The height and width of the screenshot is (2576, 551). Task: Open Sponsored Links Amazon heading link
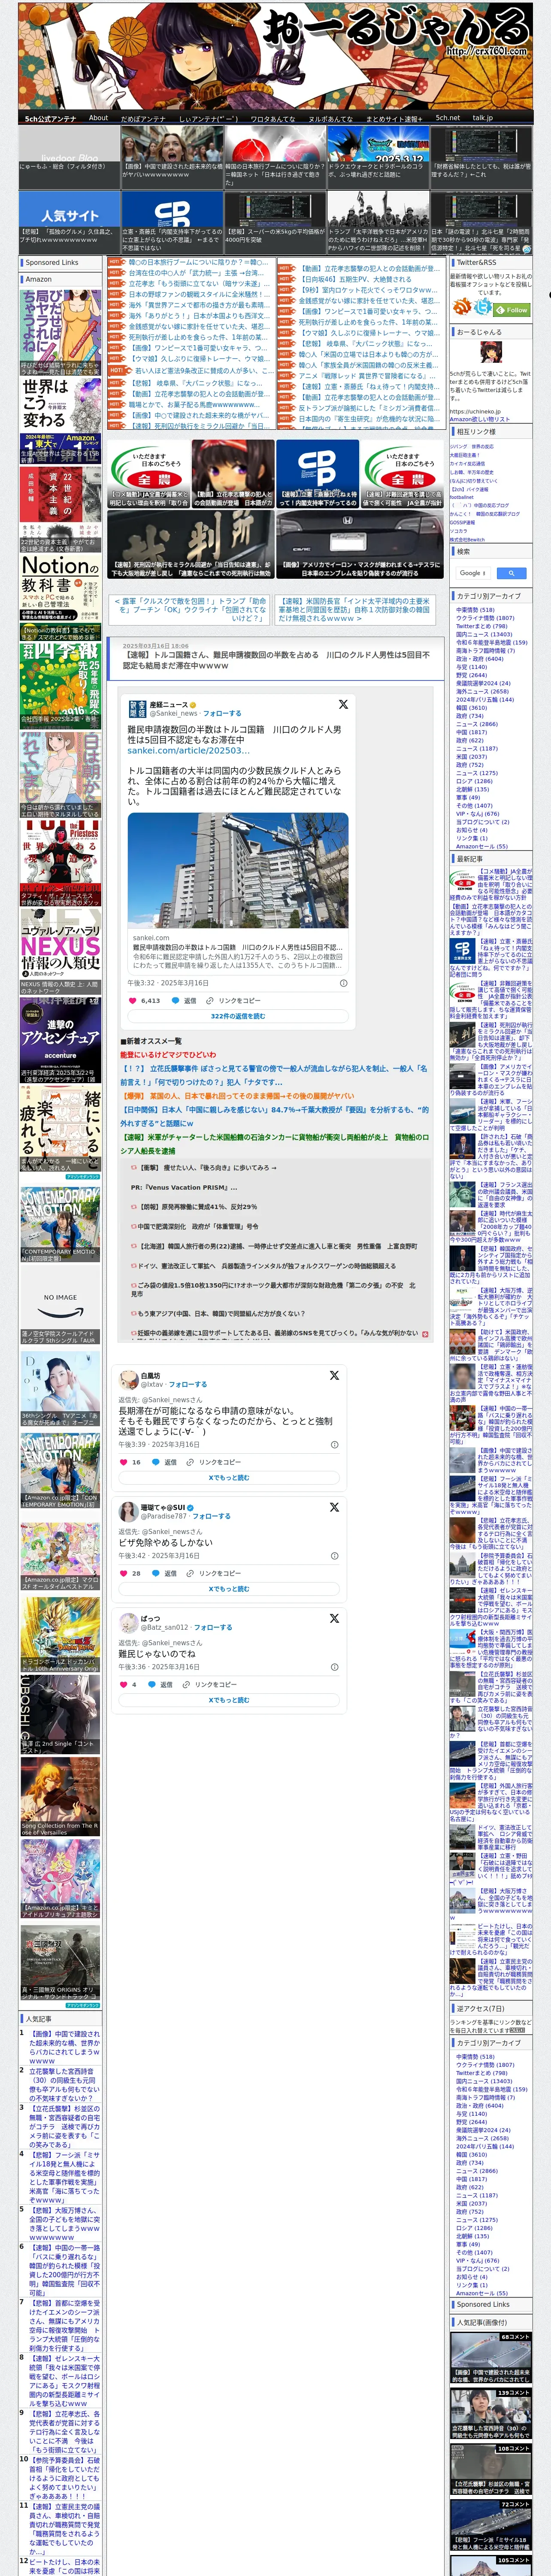(x=39, y=279)
